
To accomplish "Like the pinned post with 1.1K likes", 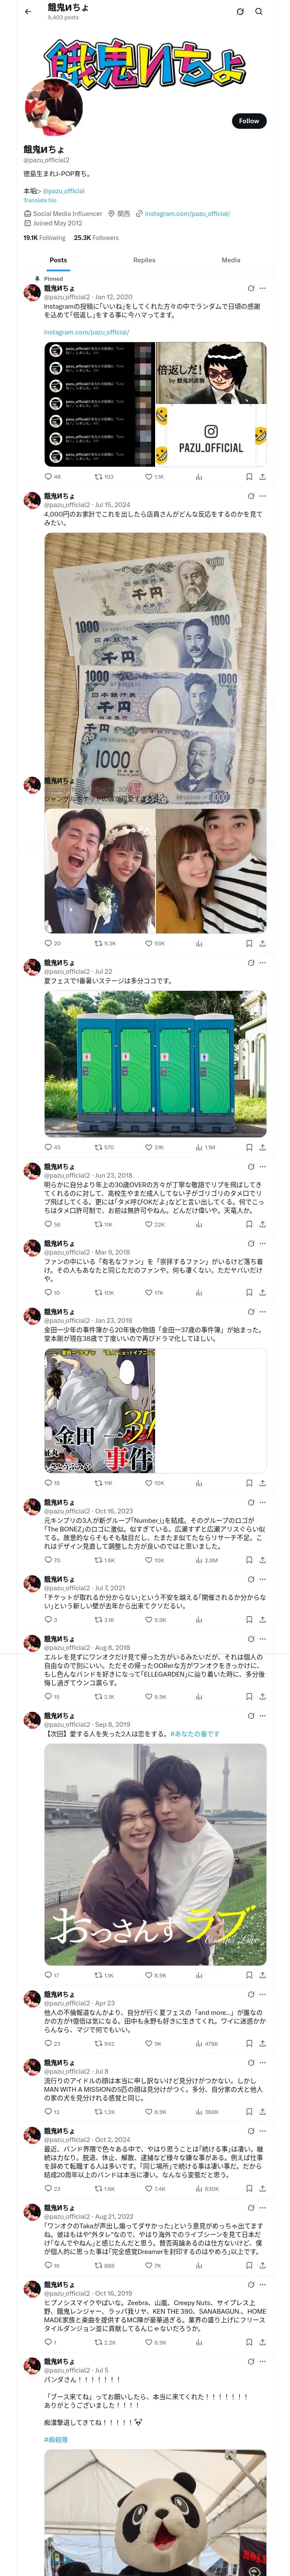I will [x=154, y=477].
